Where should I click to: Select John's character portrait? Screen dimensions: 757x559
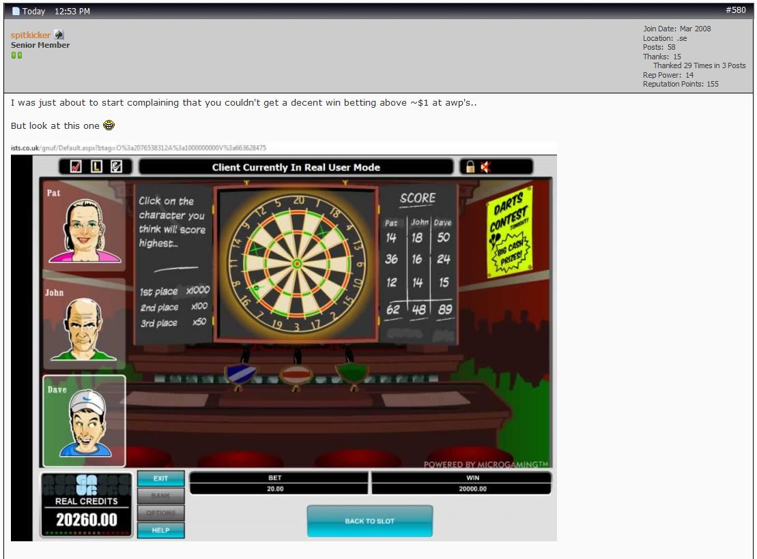point(85,324)
